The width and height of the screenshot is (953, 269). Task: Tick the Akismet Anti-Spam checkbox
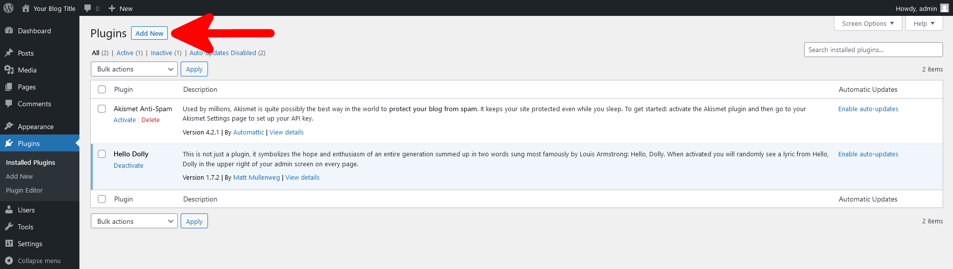tap(102, 109)
